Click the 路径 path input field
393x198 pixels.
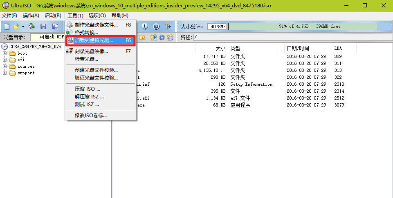[x=292, y=38]
